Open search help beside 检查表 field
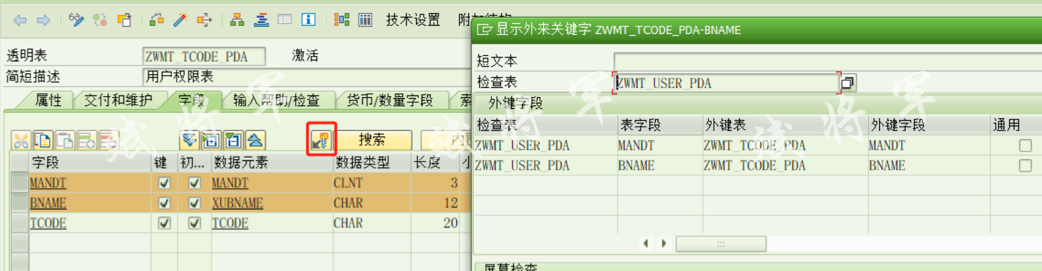Screen dimensions: 1042x271 pos(848,83)
